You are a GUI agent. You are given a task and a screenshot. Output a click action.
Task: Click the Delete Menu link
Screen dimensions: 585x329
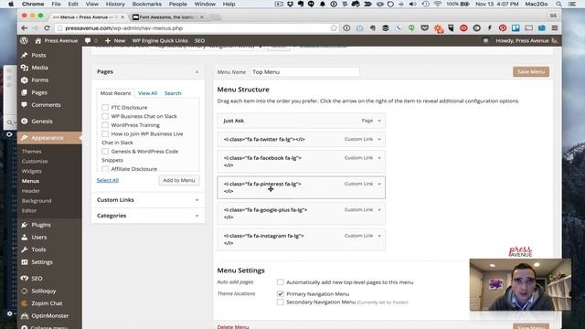pyautogui.click(x=233, y=327)
